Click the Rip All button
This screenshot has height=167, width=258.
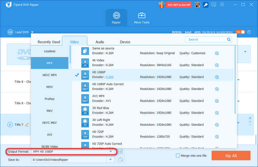231,156
